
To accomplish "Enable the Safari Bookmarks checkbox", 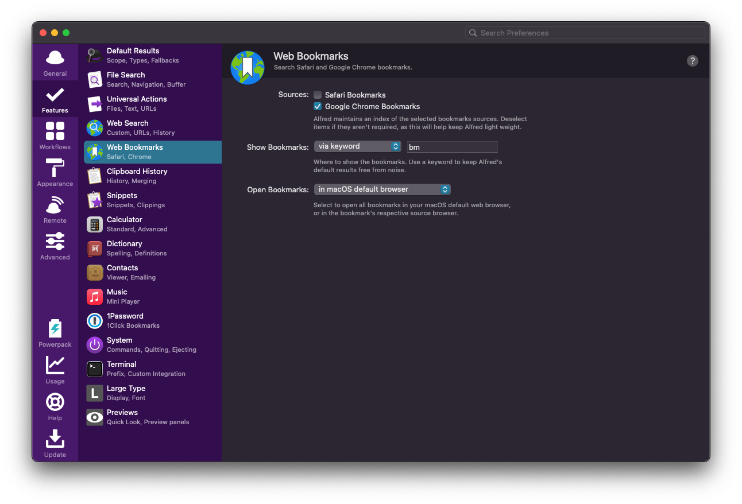I will click(318, 95).
